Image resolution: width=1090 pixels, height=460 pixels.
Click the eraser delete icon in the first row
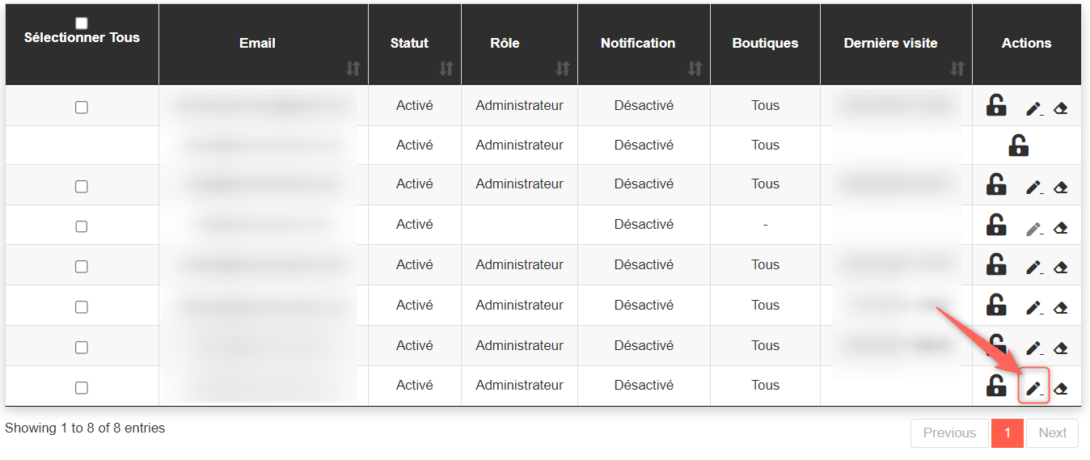point(1061,108)
